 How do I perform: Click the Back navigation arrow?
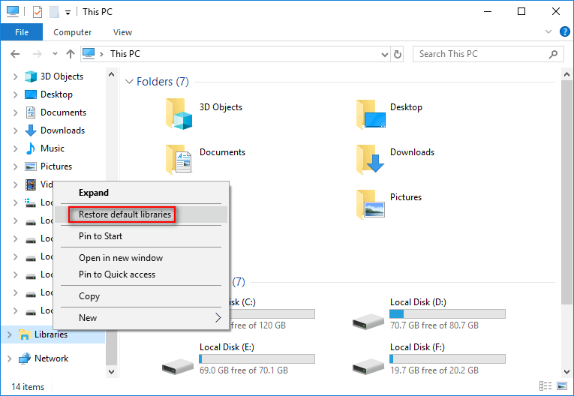15,54
